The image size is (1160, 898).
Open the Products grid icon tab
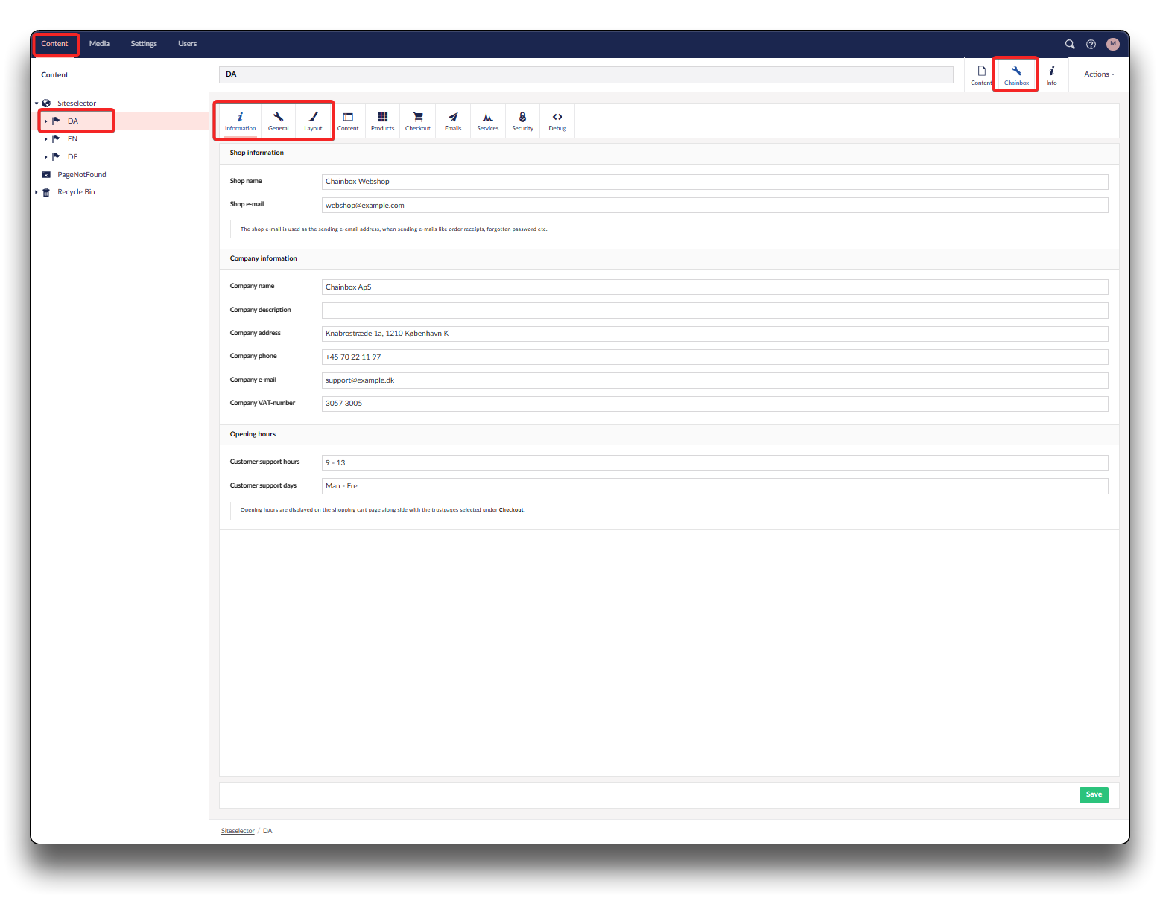coord(382,121)
